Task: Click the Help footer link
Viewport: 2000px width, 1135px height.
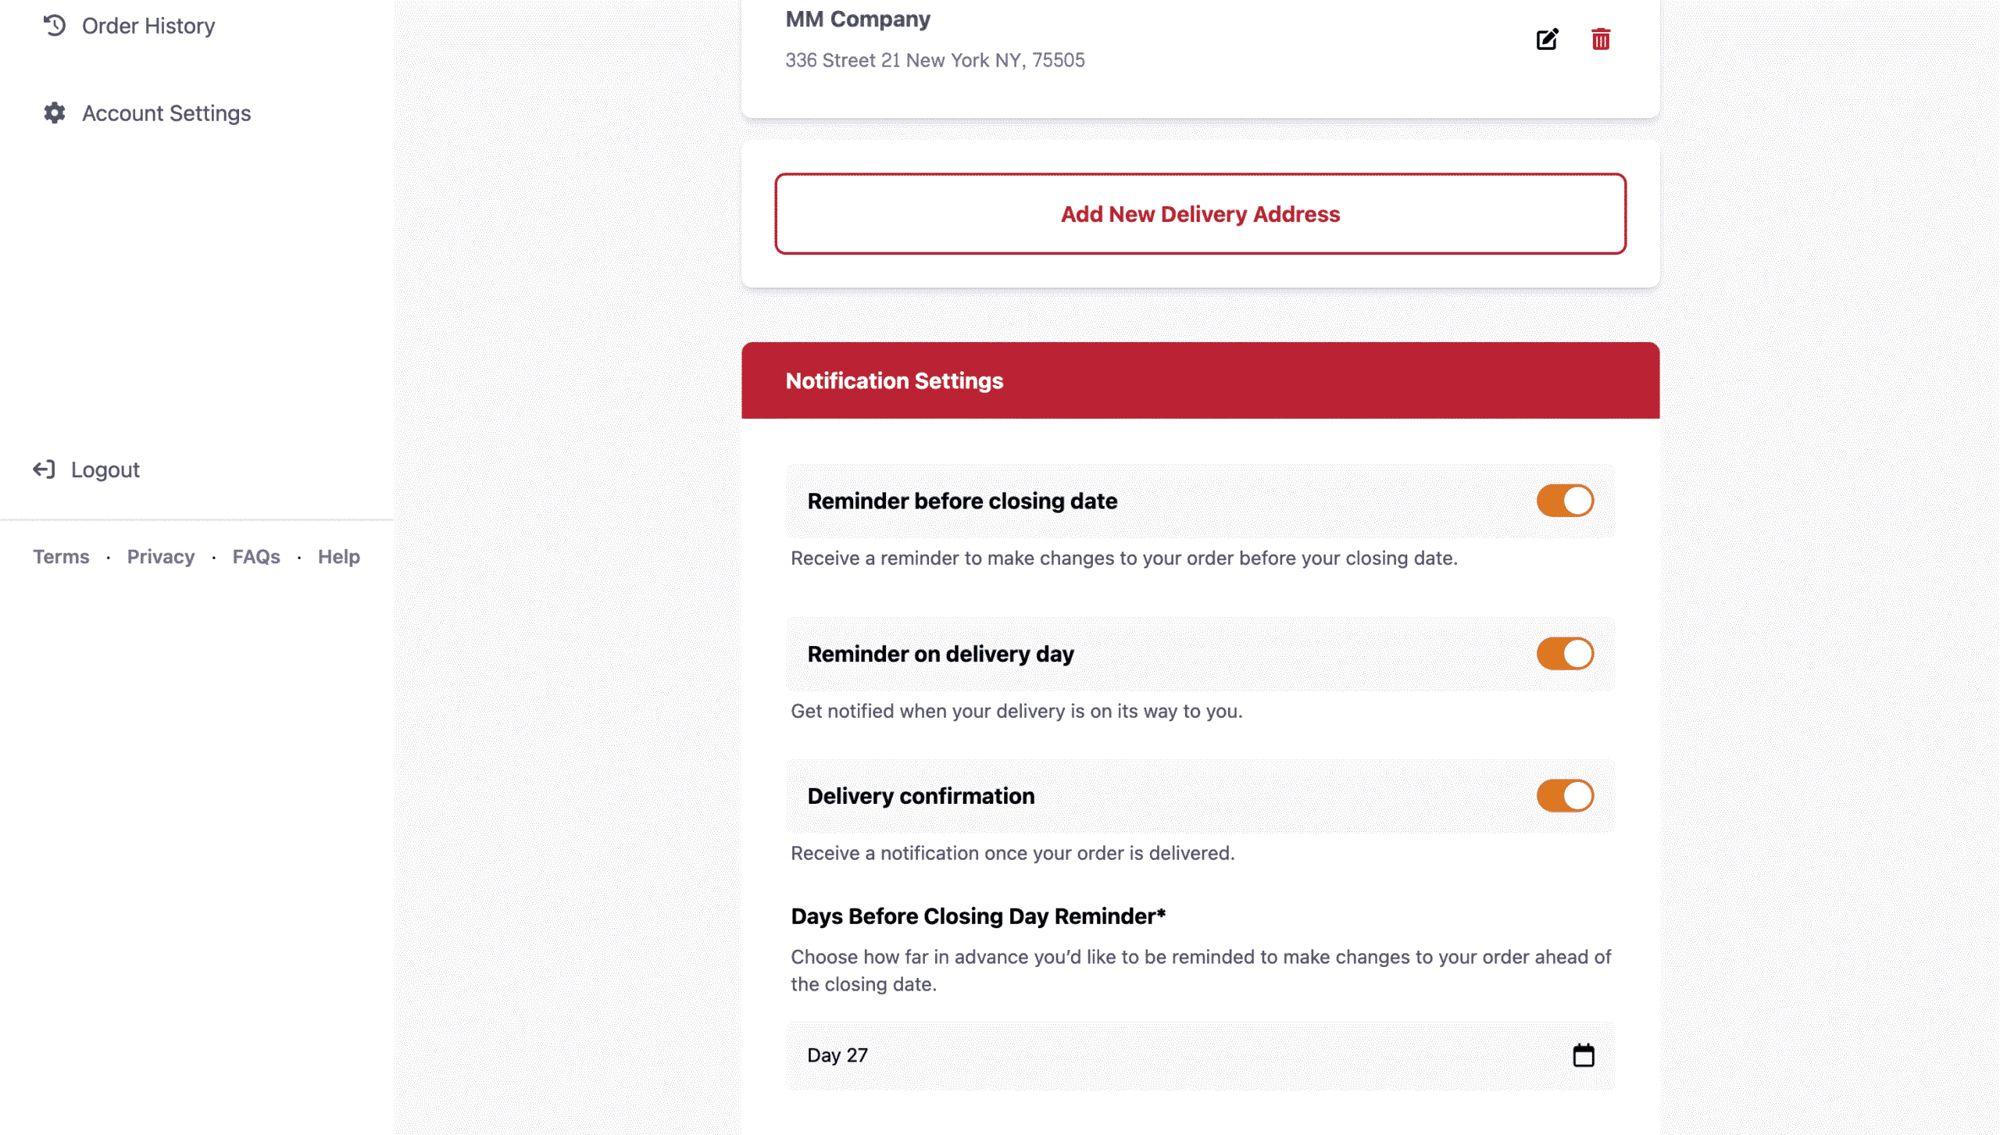Action: (339, 557)
